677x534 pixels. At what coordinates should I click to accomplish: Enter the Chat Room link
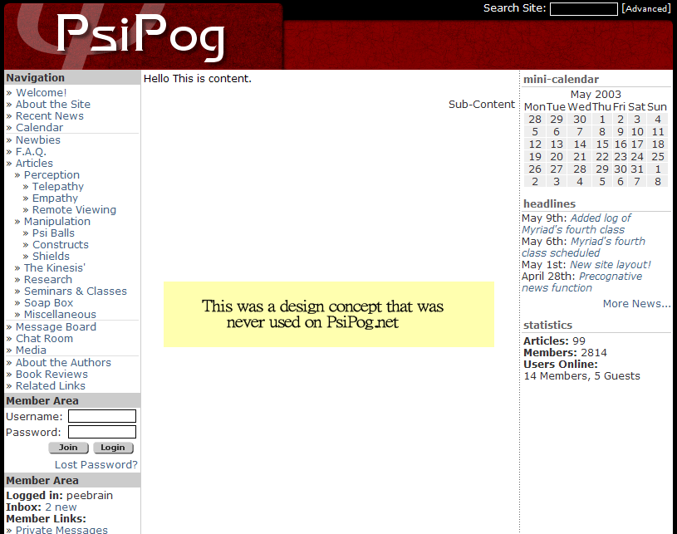pyautogui.click(x=45, y=339)
